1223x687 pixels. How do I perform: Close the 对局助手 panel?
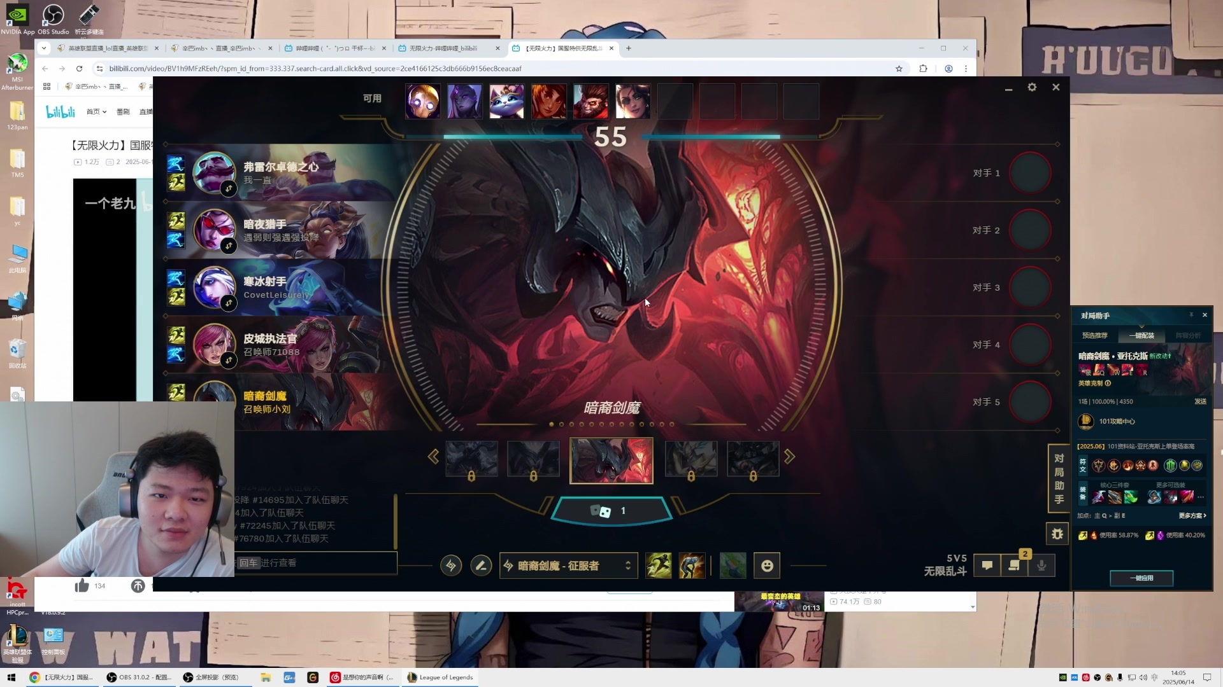pos(1205,315)
